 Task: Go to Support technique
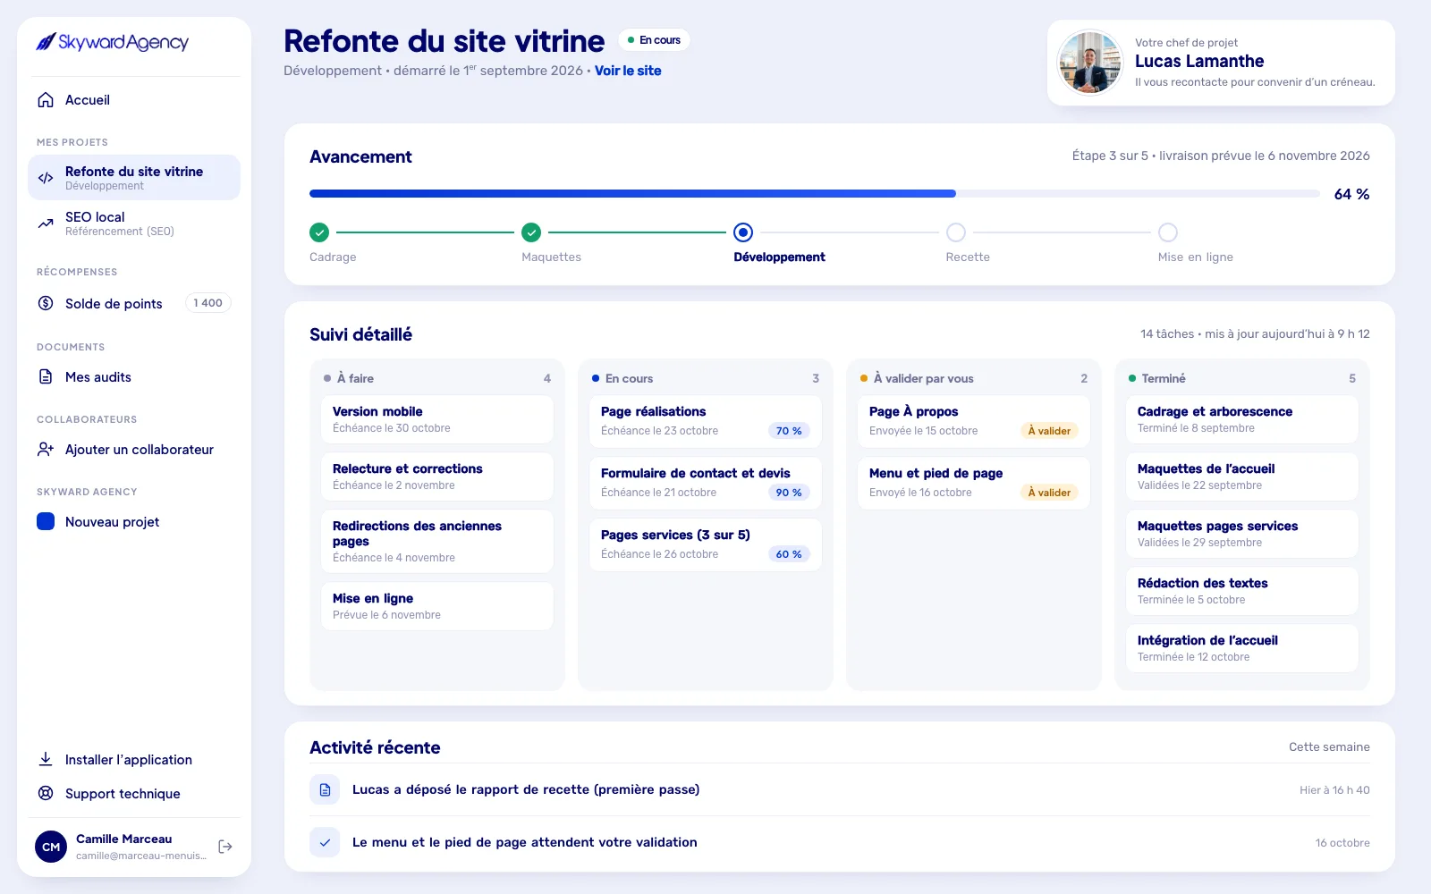coord(134,793)
